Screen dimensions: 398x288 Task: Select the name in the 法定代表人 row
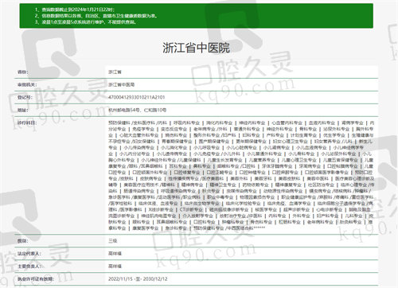click(x=115, y=254)
